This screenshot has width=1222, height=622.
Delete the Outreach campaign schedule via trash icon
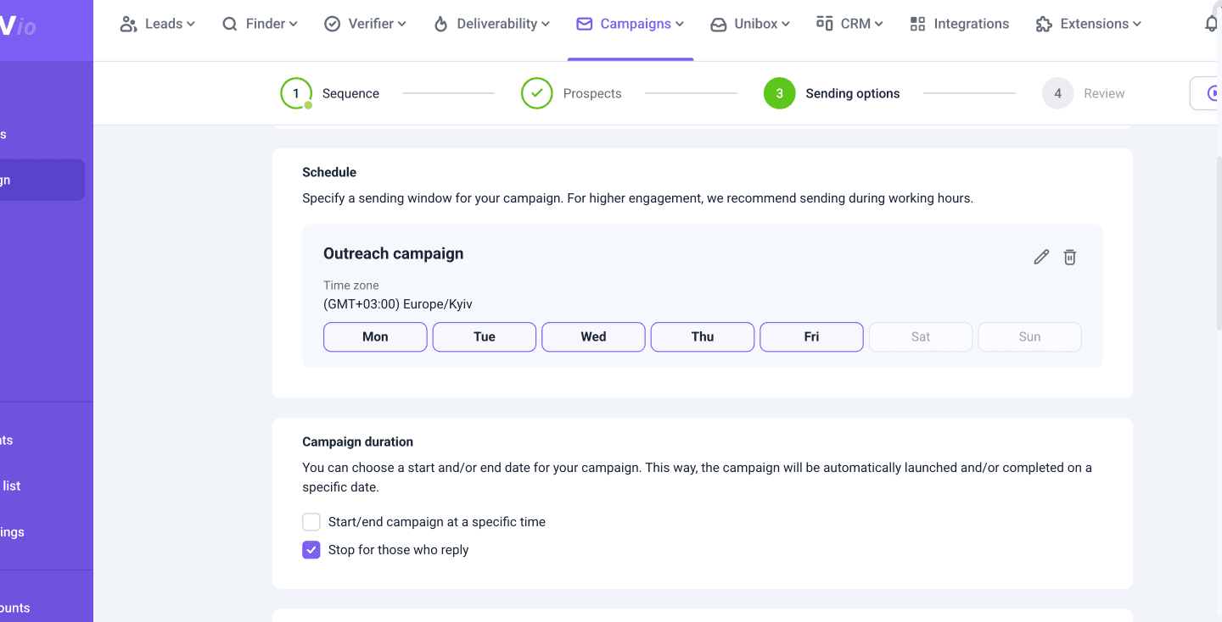coord(1070,257)
